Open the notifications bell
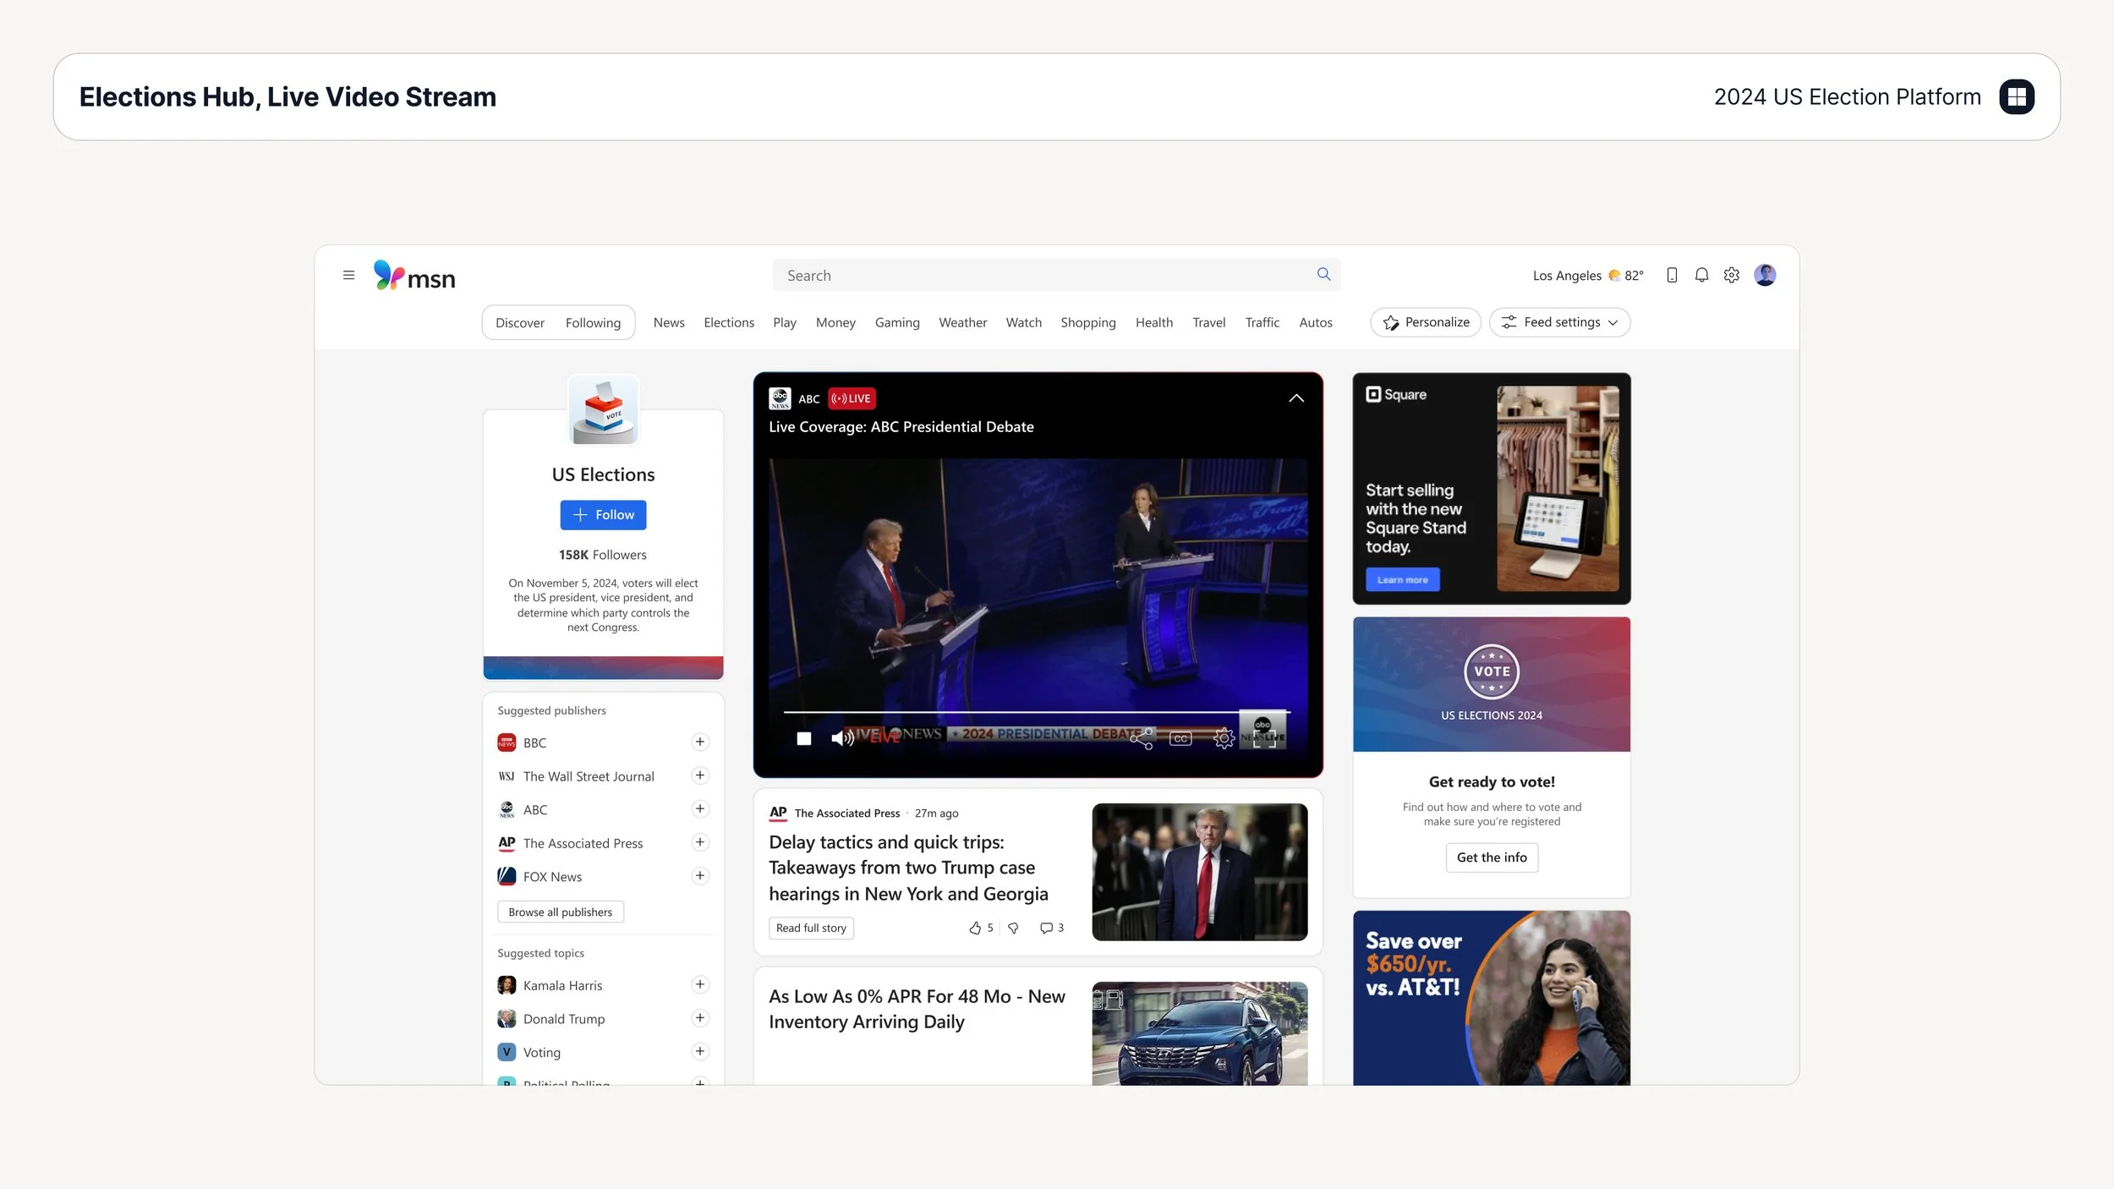2114x1189 pixels. [1701, 276]
